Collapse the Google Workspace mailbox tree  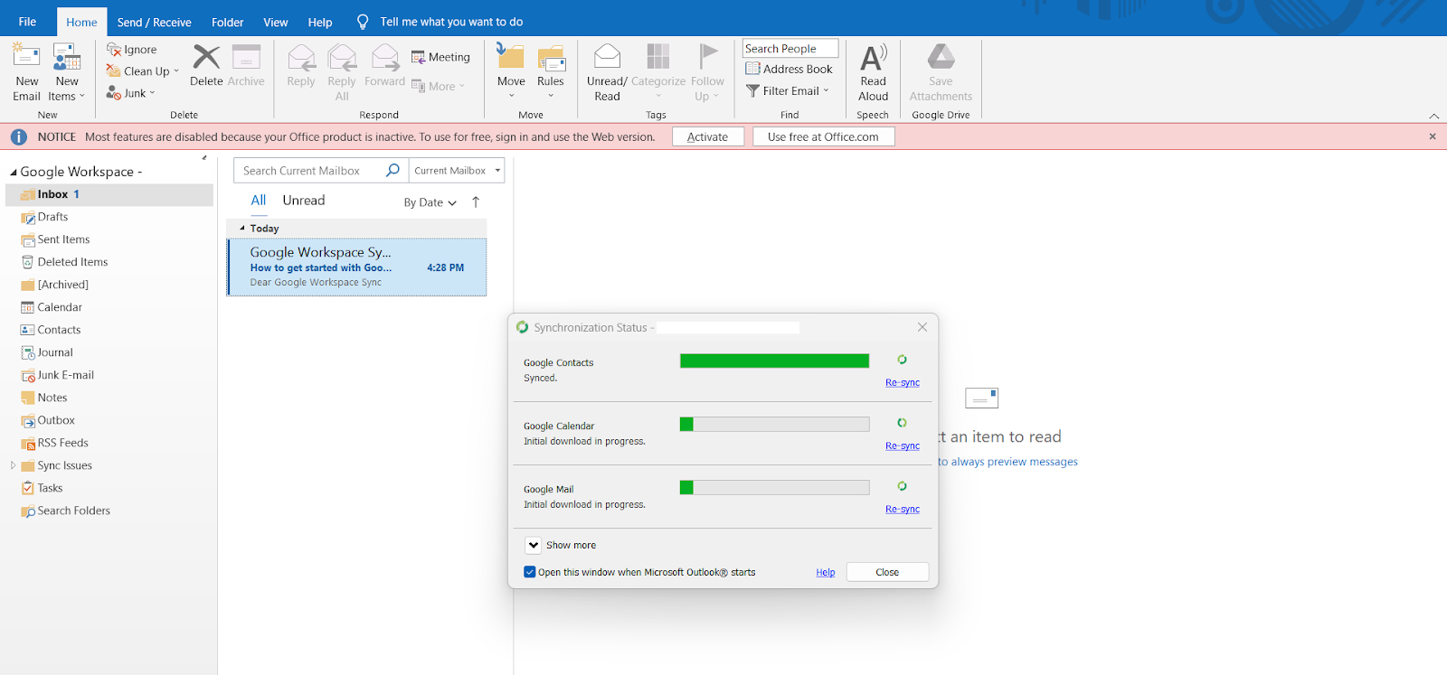point(14,172)
